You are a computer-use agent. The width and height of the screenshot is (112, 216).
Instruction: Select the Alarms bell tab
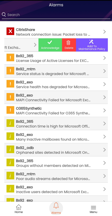(56, 208)
